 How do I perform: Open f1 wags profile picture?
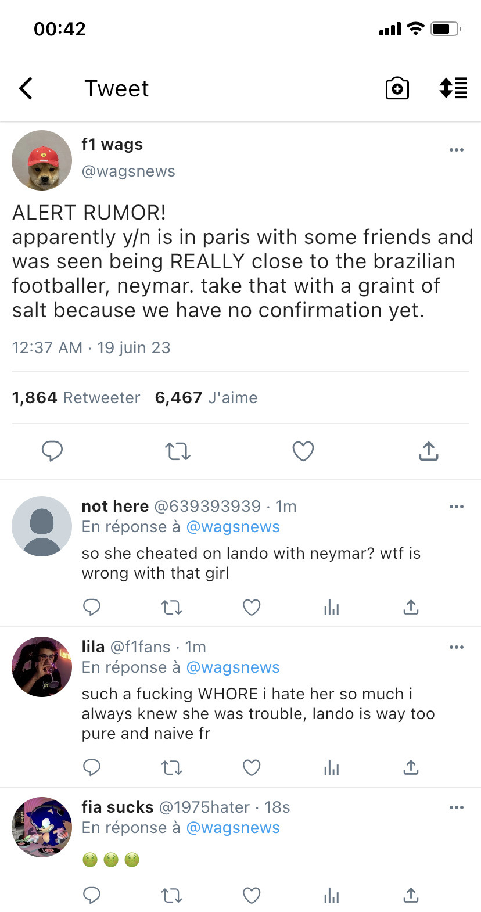42,160
